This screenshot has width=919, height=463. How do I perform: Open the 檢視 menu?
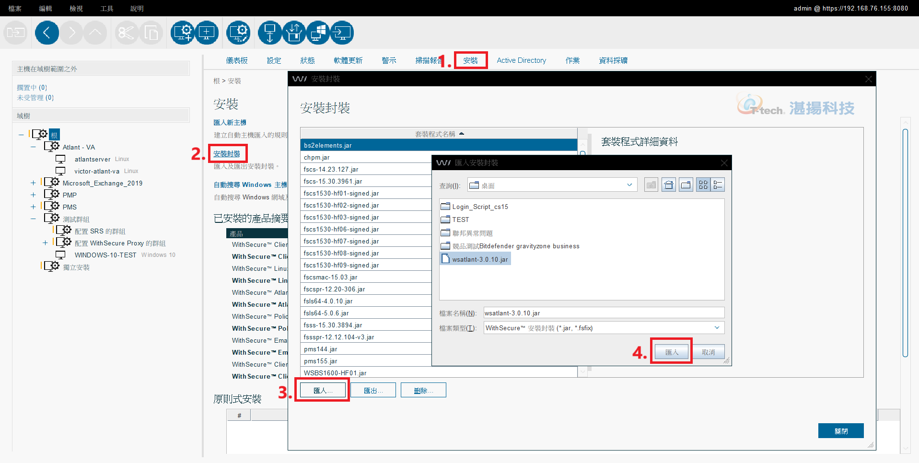pyautogui.click(x=76, y=8)
